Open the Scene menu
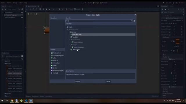Image resolution: width=186 pixels, height=104 pixels. (x=3, y=3)
